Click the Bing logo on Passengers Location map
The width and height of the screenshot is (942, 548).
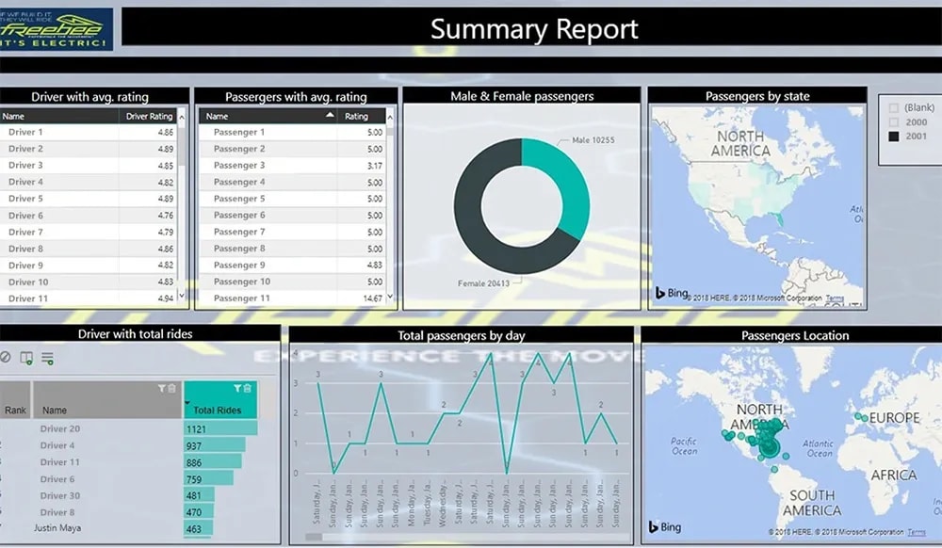pos(664,527)
